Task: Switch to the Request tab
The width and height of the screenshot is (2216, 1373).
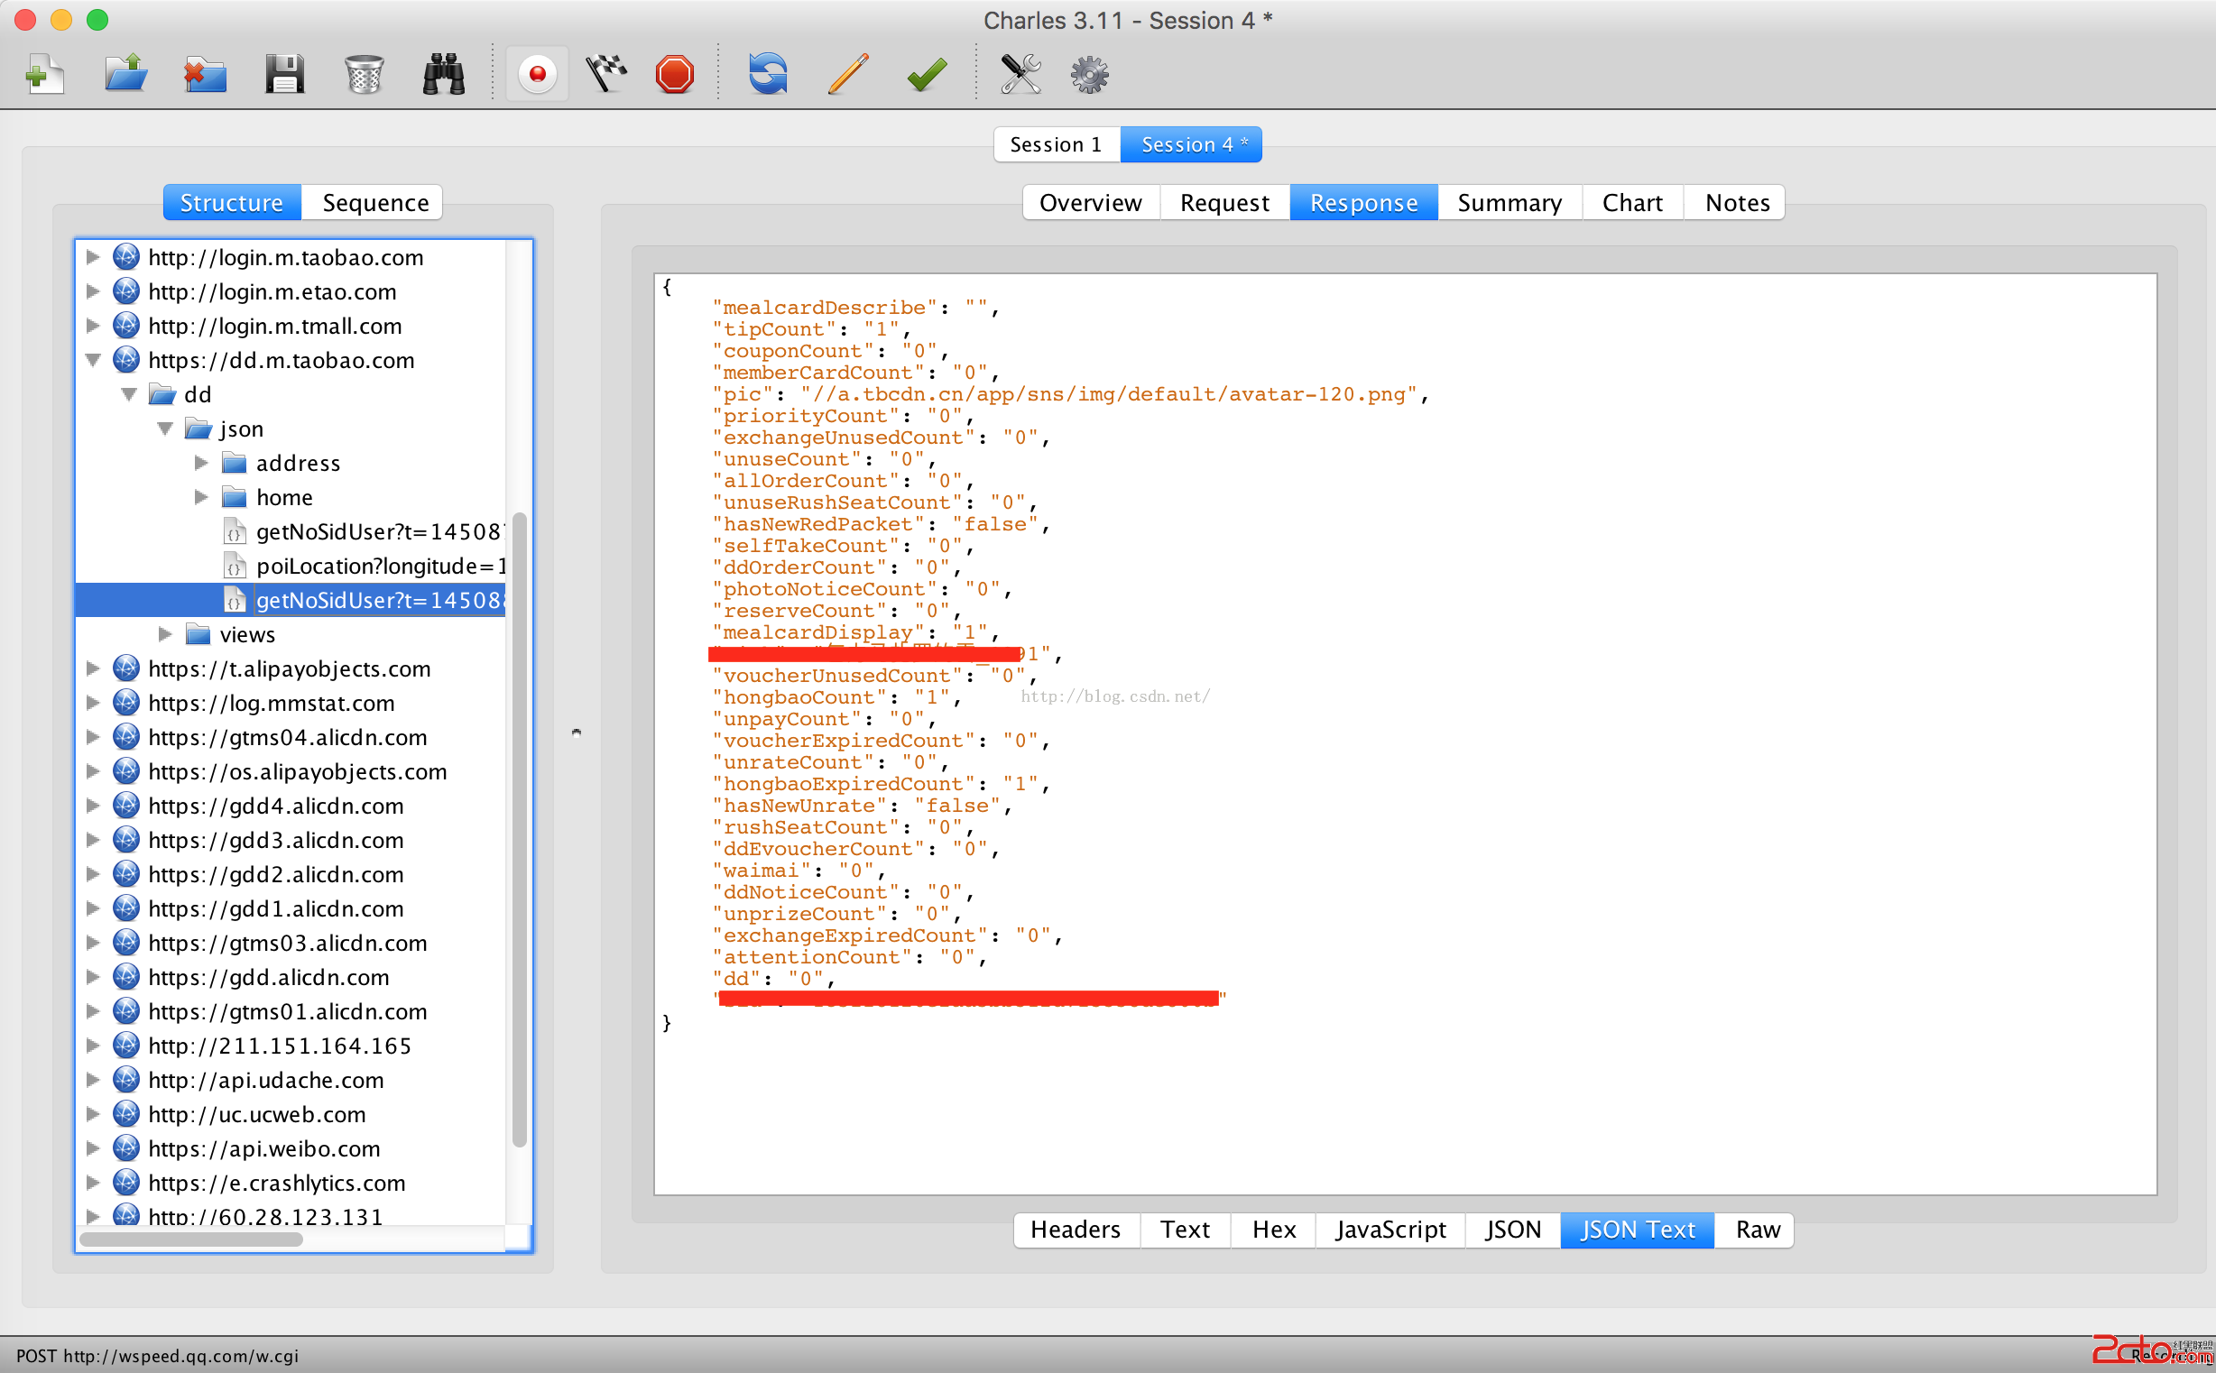Action: (1225, 202)
